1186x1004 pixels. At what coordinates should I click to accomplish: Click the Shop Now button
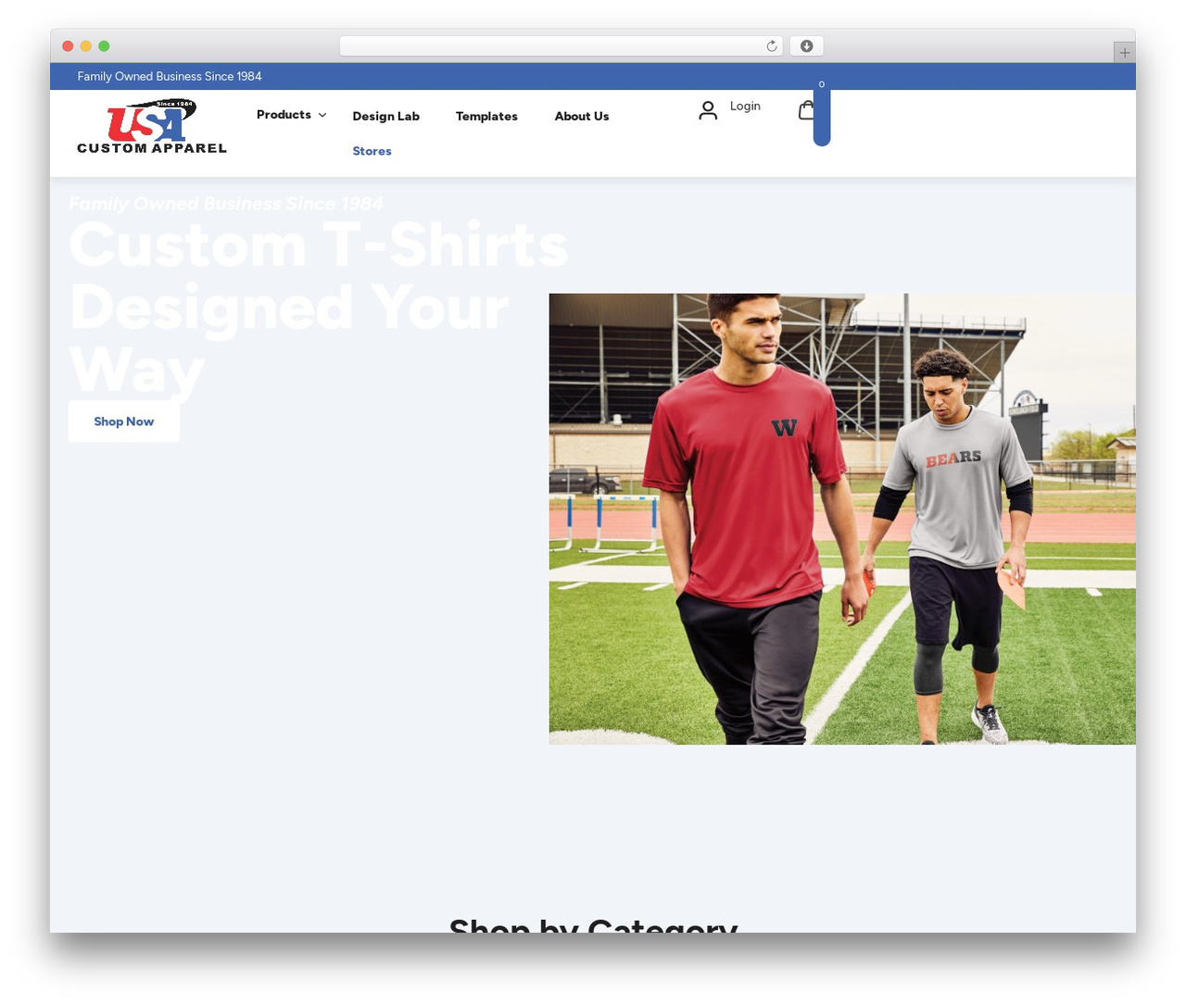(x=124, y=421)
